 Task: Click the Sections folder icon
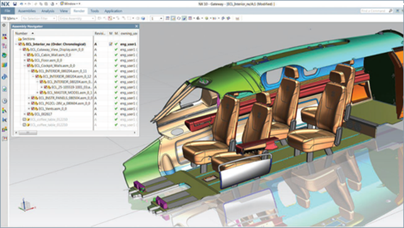20,39
